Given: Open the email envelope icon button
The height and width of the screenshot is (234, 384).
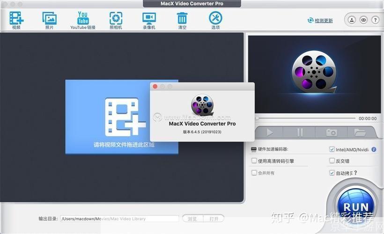Looking at the screenshot, I should (364, 20).
